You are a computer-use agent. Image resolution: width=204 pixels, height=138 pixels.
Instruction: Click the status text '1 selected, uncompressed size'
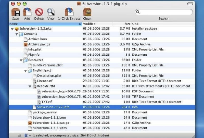pyautogui.click(x=56, y=135)
